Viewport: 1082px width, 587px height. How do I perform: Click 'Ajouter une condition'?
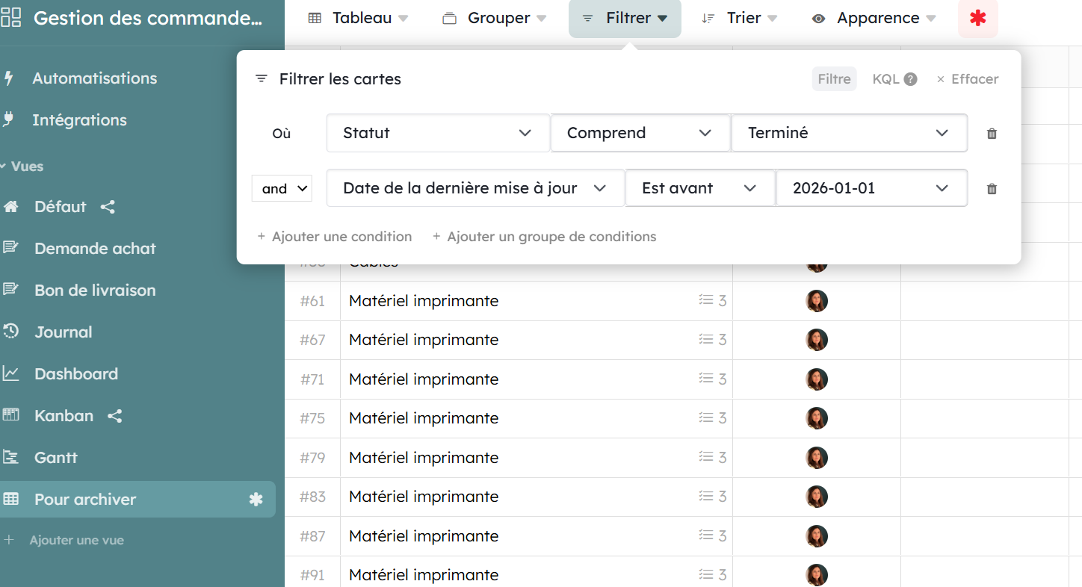click(335, 237)
